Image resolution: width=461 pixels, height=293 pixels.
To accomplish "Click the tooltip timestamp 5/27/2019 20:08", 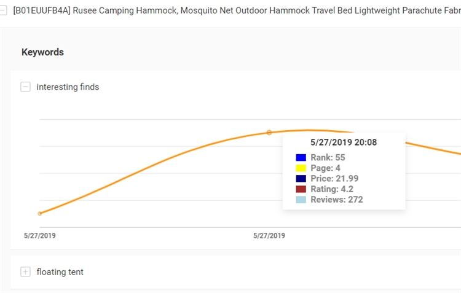I will coord(344,143).
